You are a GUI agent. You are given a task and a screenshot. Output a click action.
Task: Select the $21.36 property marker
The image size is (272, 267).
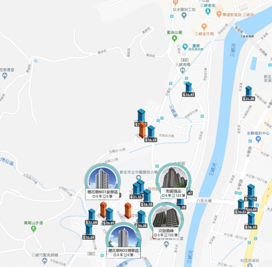pyautogui.click(x=249, y=93)
